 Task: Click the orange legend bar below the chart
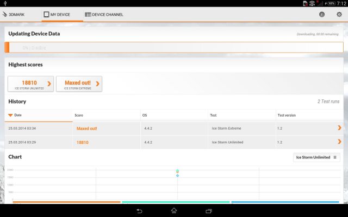click(66, 202)
